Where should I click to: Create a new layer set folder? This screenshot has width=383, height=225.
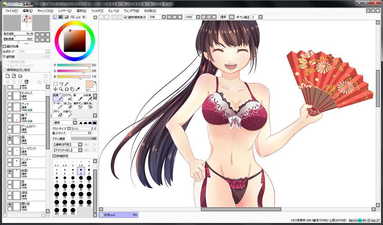click(20, 76)
